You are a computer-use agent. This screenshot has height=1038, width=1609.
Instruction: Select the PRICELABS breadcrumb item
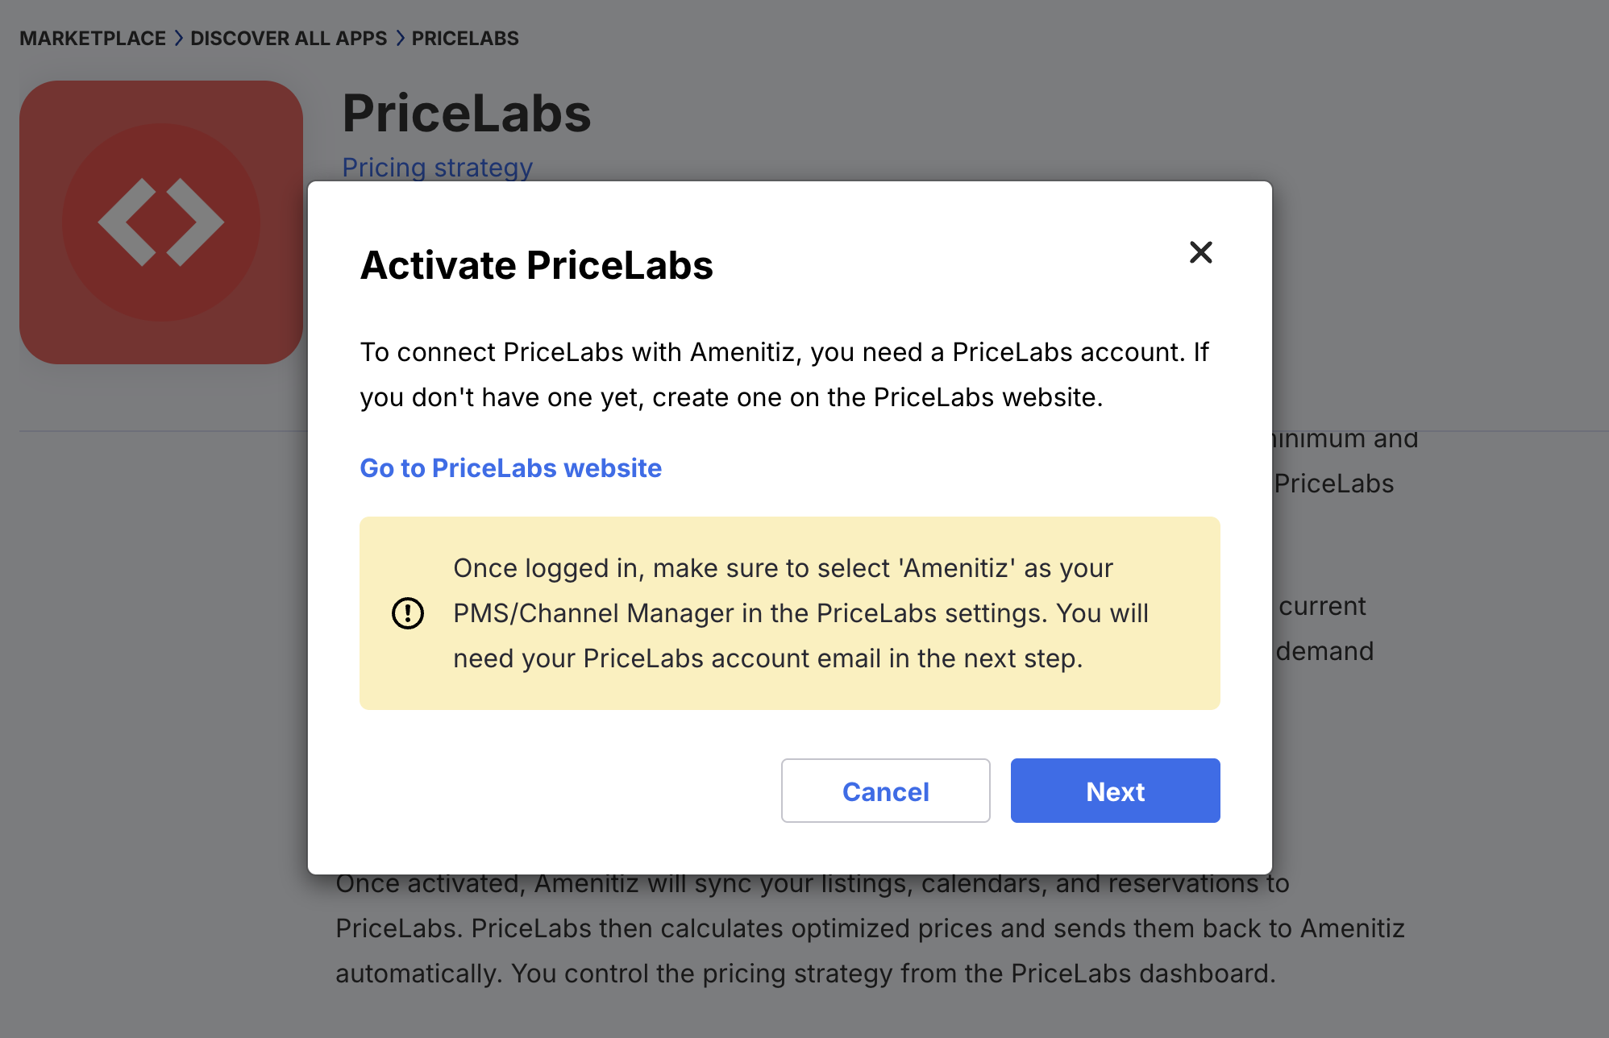click(x=465, y=39)
